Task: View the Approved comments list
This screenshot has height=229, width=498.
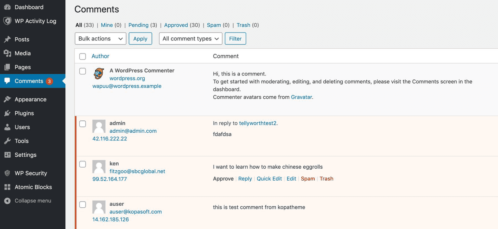Action: [176, 25]
